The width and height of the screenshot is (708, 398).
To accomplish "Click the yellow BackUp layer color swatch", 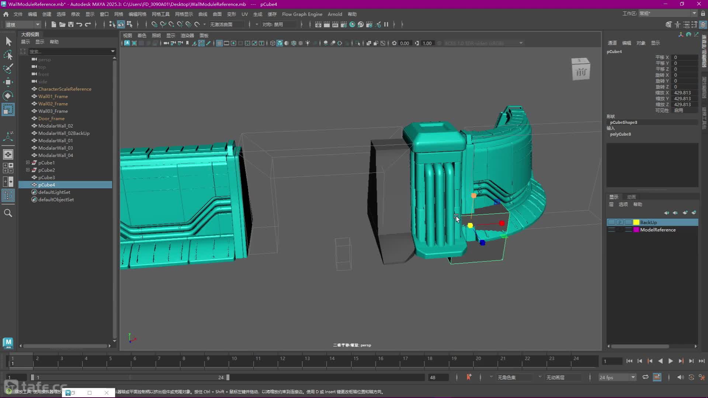I will coord(636,222).
